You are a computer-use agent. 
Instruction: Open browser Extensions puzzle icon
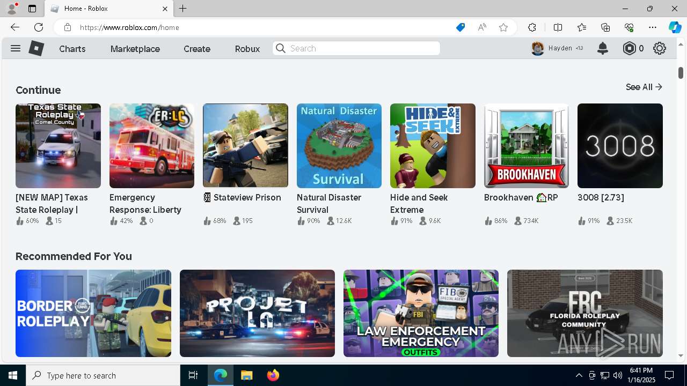(532, 27)
